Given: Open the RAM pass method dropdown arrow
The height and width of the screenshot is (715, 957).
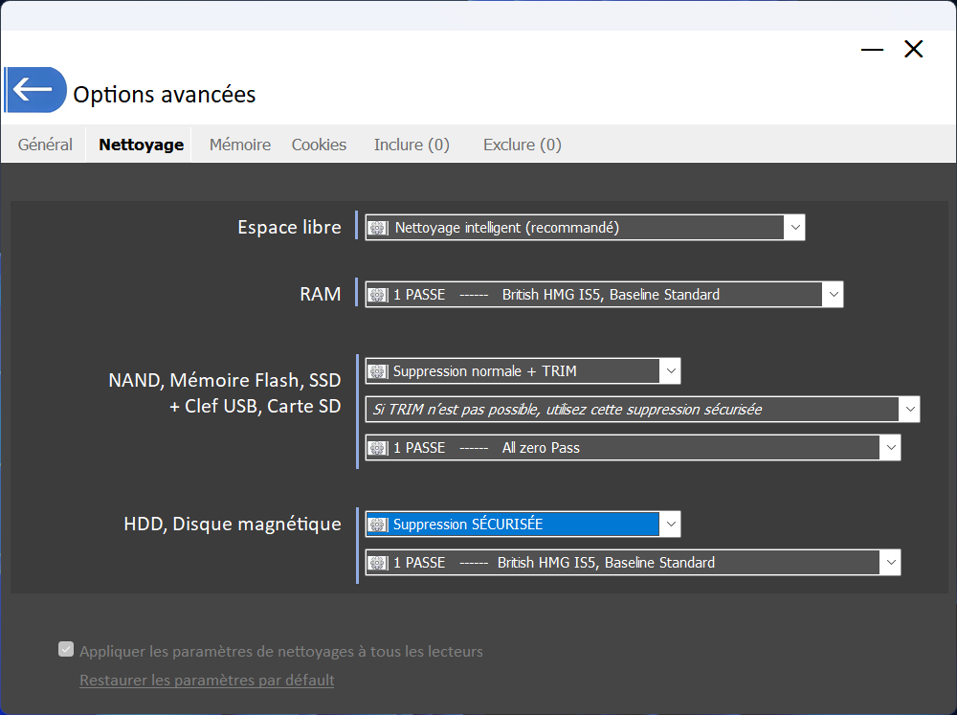Looking at the screenshot, I should [x=833, y=295].
